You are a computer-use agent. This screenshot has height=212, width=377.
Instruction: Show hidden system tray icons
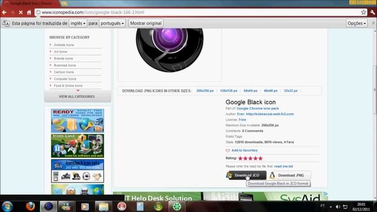pyautogui.click(x=331, y=207)
